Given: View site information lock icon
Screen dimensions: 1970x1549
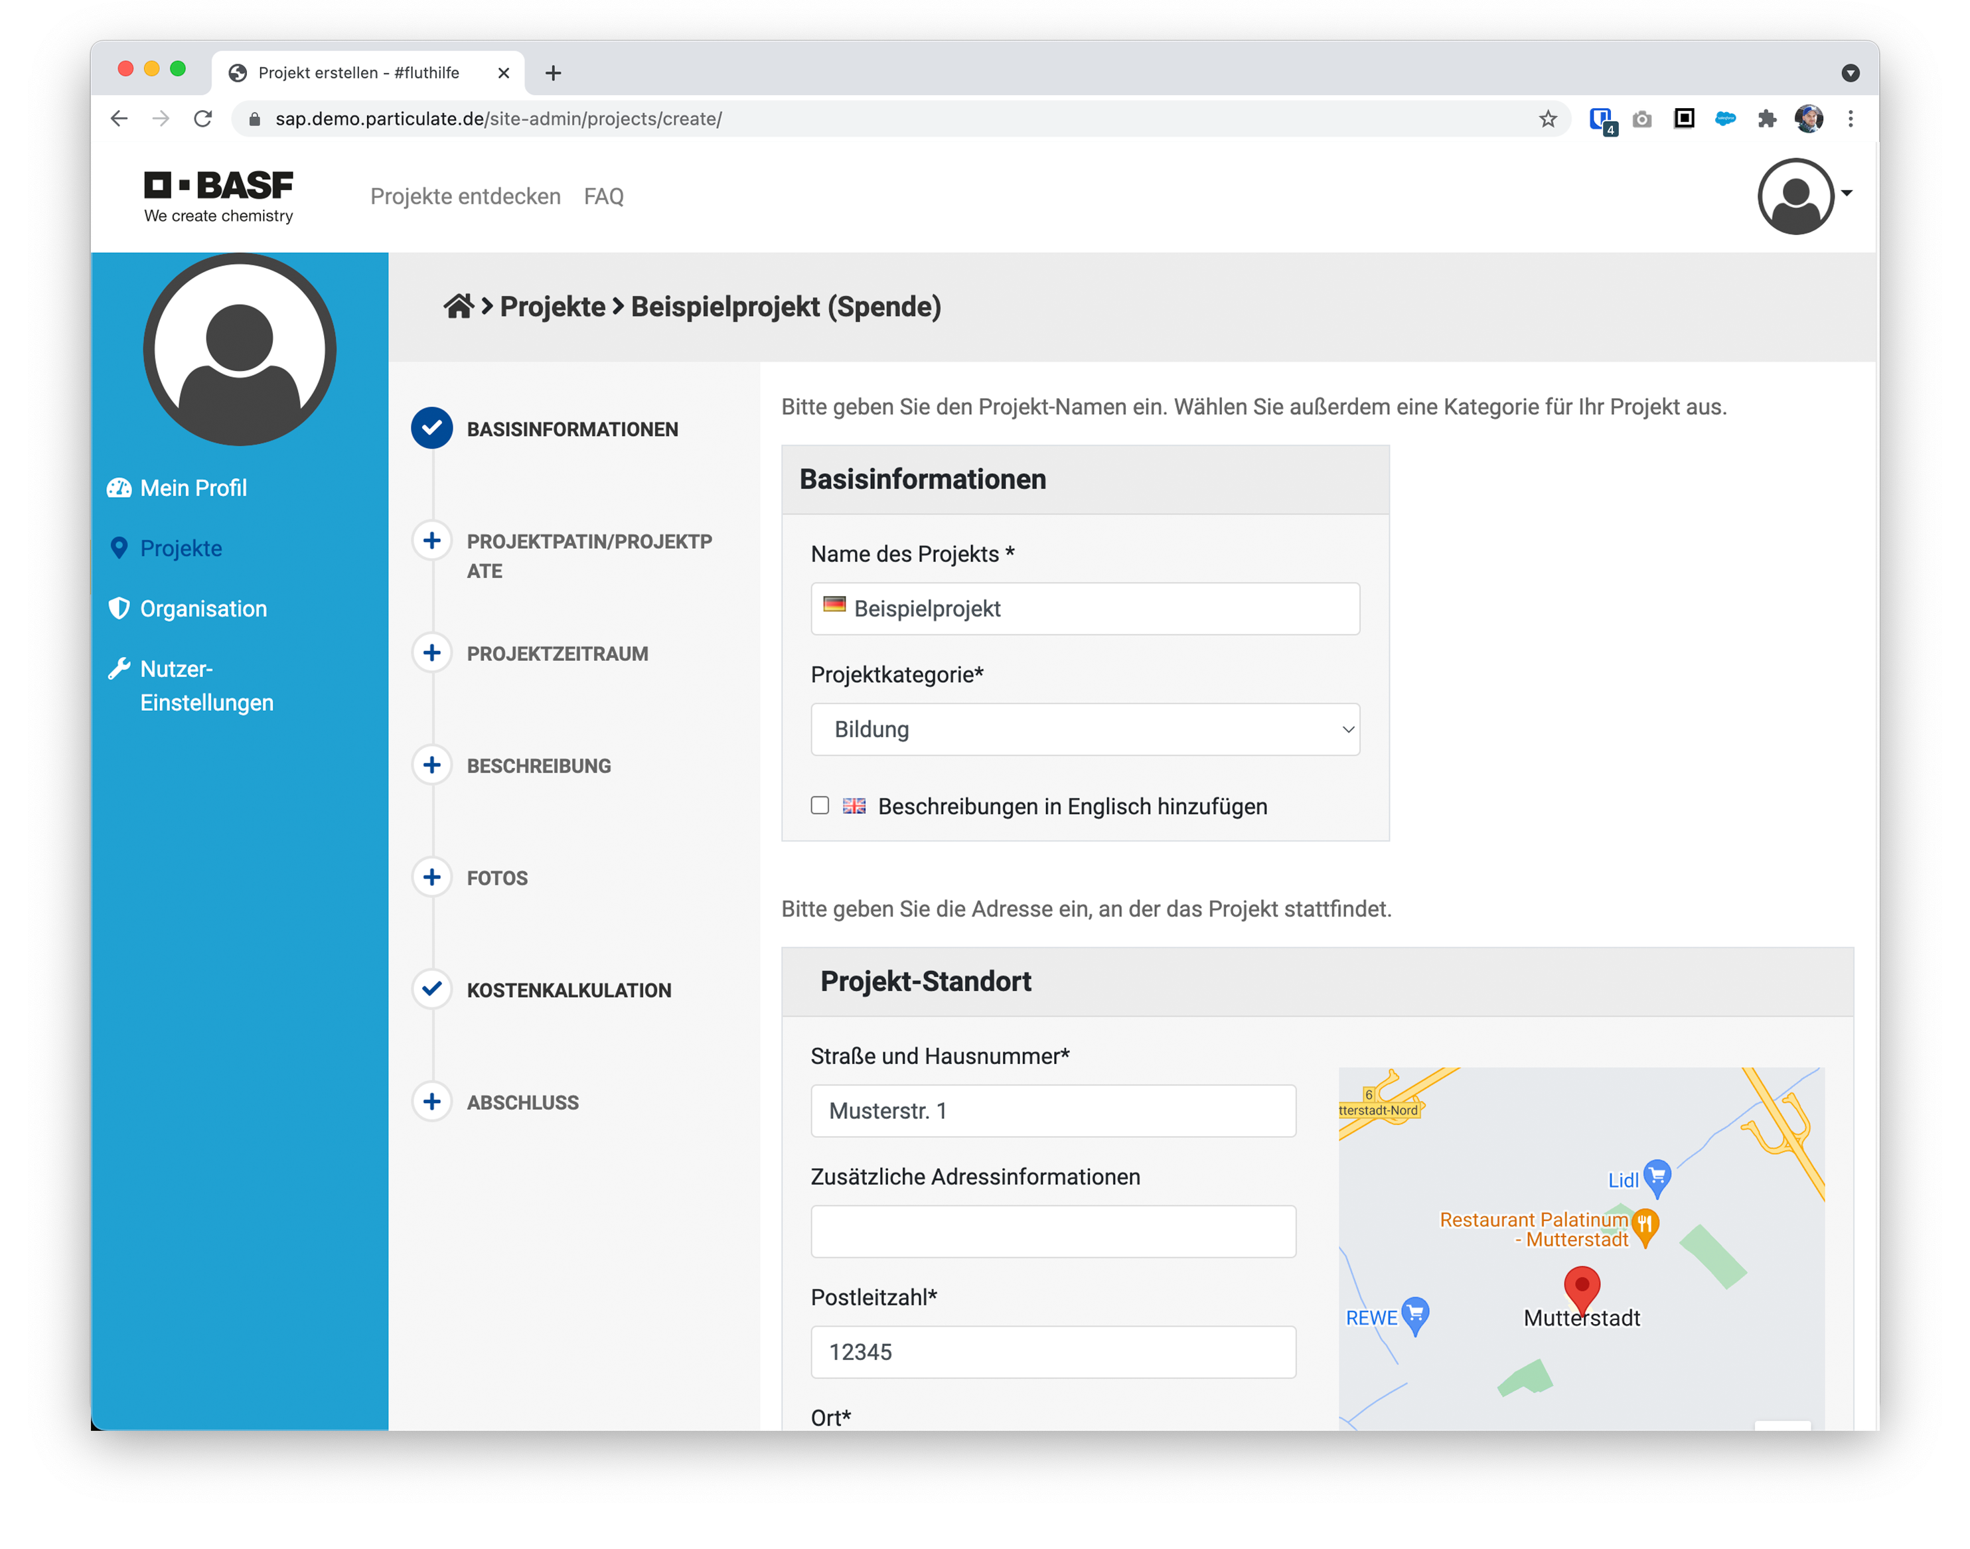Looking at the screenshot, I should coord(255,119).
